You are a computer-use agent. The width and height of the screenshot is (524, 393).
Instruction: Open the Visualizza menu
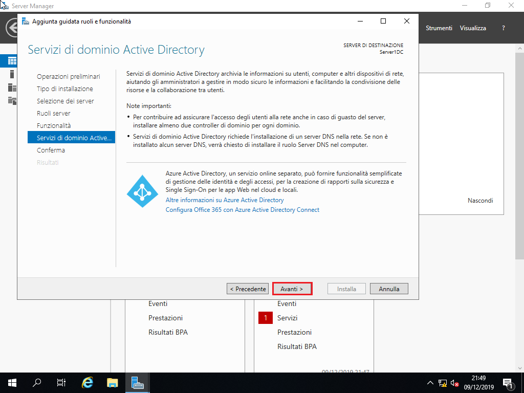tap(472, 28)
